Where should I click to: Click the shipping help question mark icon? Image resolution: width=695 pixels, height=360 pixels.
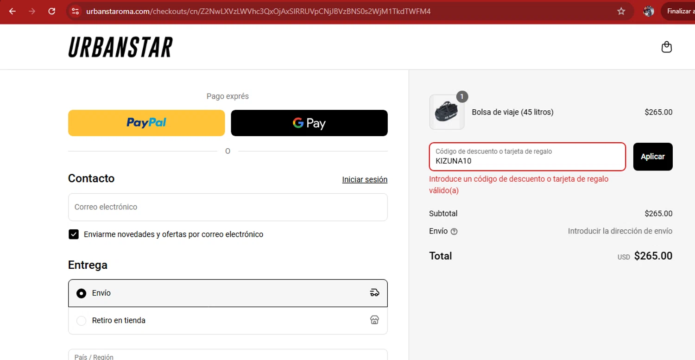454,232
